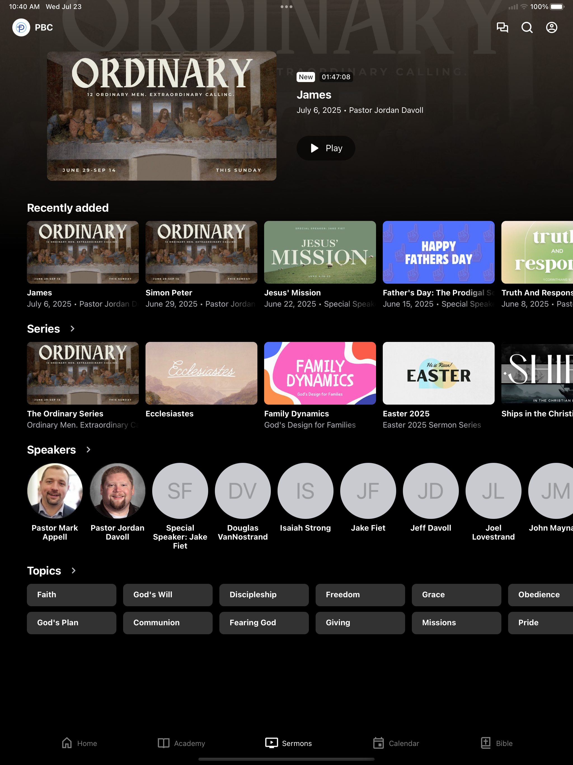Play the James sermon
Screen dimensions: 573x765
[x=326, y=148]
